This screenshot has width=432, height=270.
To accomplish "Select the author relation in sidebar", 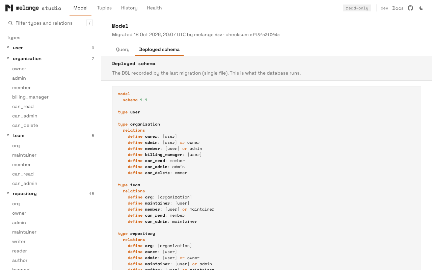I will 20,261.
